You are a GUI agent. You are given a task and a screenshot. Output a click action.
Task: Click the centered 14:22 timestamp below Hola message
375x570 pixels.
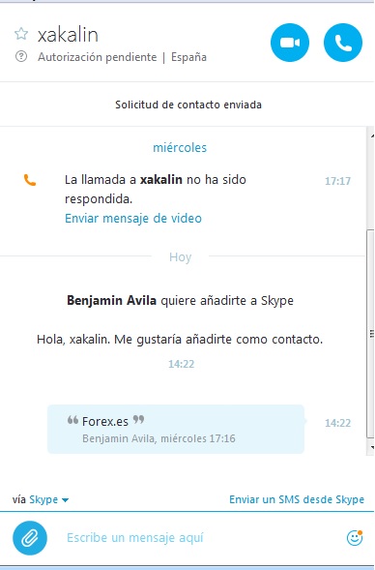[x=181, y=364]
